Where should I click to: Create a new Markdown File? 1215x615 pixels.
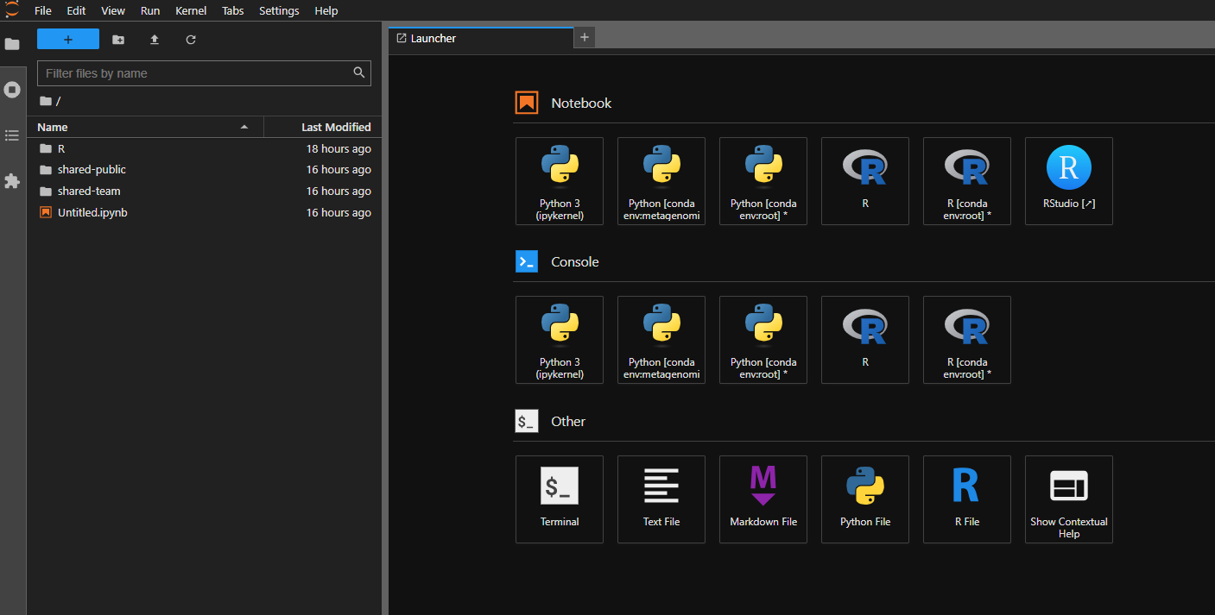pyautogui.click(x=763, y=499)
